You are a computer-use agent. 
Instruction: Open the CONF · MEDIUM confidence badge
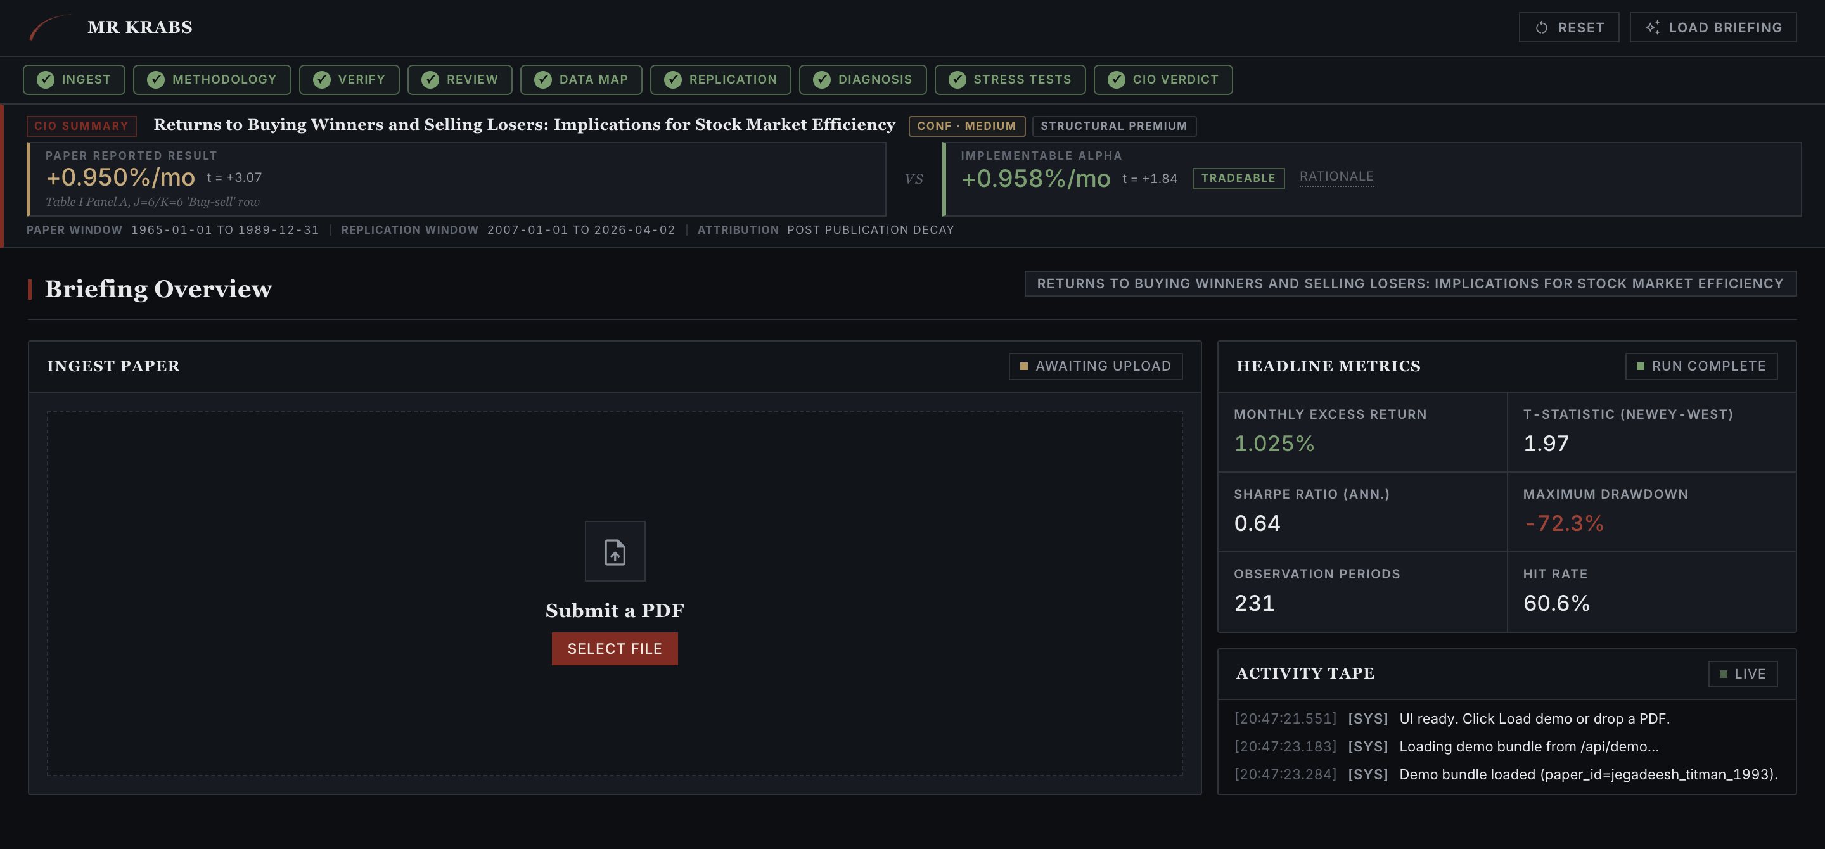(x=966, y=125)
